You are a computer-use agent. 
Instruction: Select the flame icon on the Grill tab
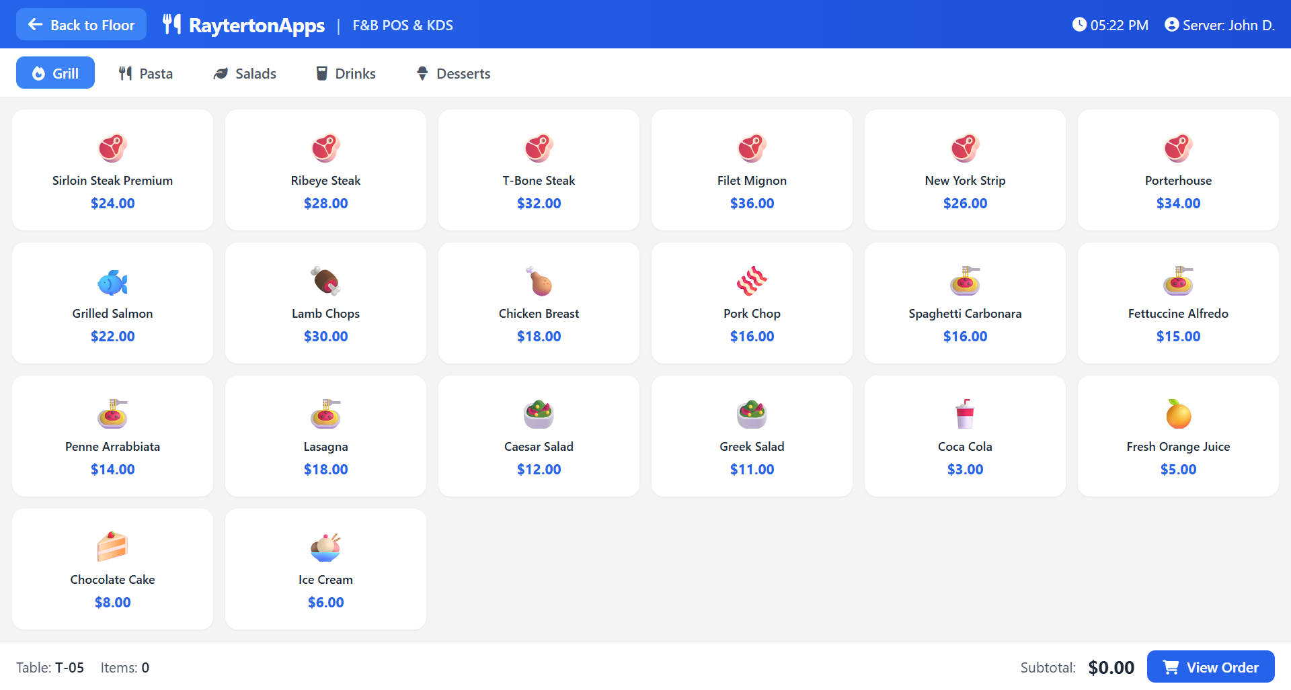point(38,73)
